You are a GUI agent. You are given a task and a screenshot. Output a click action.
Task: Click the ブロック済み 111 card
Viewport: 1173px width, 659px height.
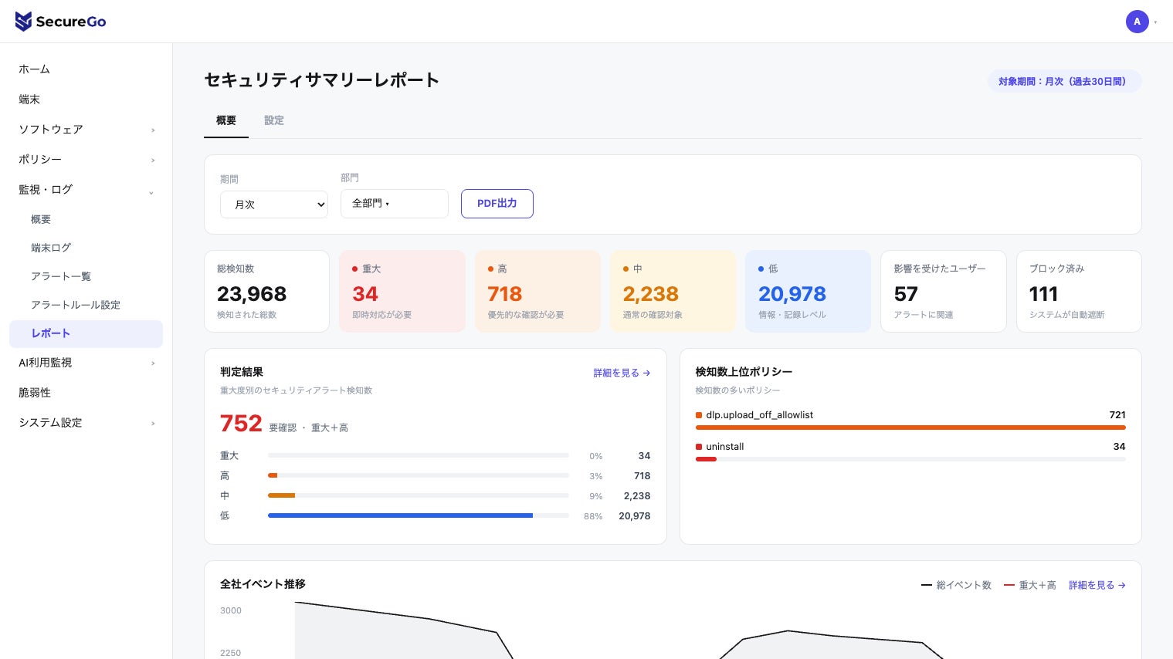pyautogui.click(x=1079, y=291)
